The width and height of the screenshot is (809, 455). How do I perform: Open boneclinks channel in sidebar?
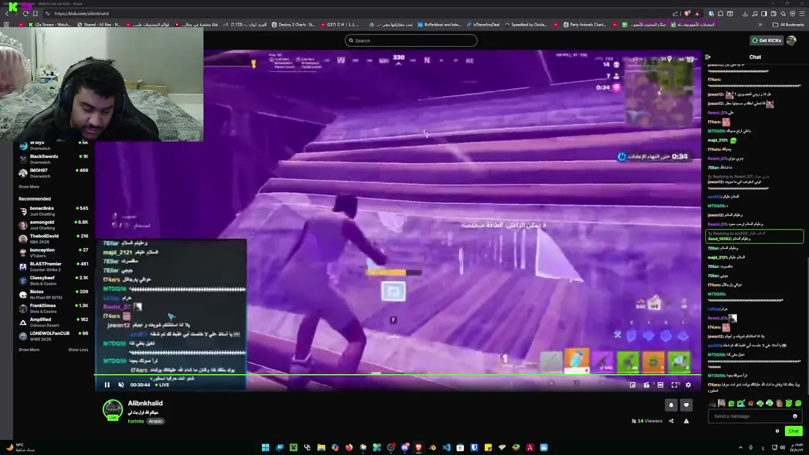coord(54,211)
